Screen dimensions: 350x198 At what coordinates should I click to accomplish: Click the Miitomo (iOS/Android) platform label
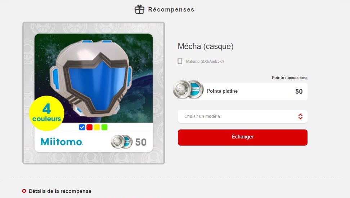click(205, 61)
